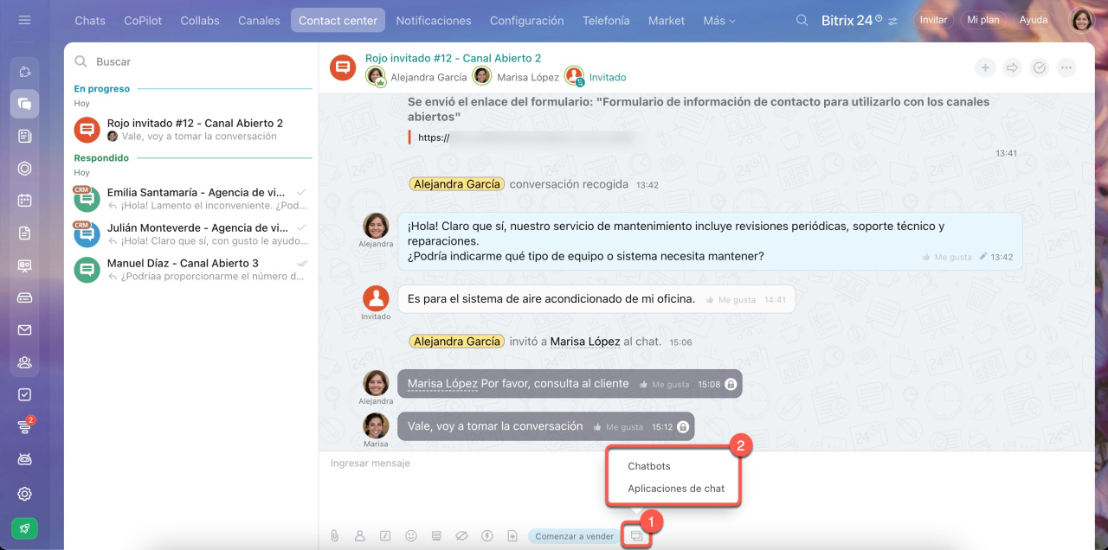The height and width of the screenshot is (550, 1108).
Task: Click the green rocket icon in sidebar
Action: [24, 528]
